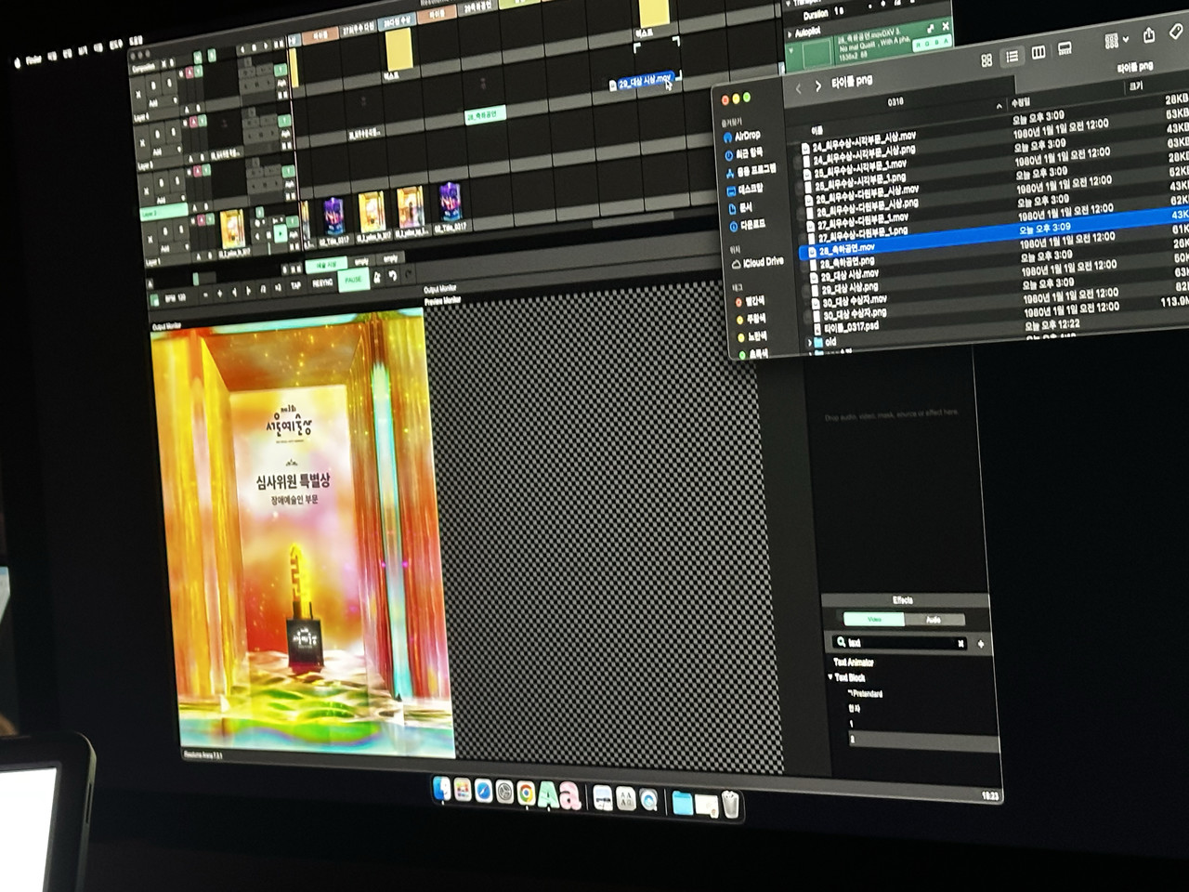
Task: Select the 빨간색 tag in Finder
Action: point(751,301)
